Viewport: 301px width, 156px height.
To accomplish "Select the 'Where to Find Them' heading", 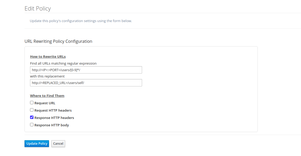I will pos(47,96).
